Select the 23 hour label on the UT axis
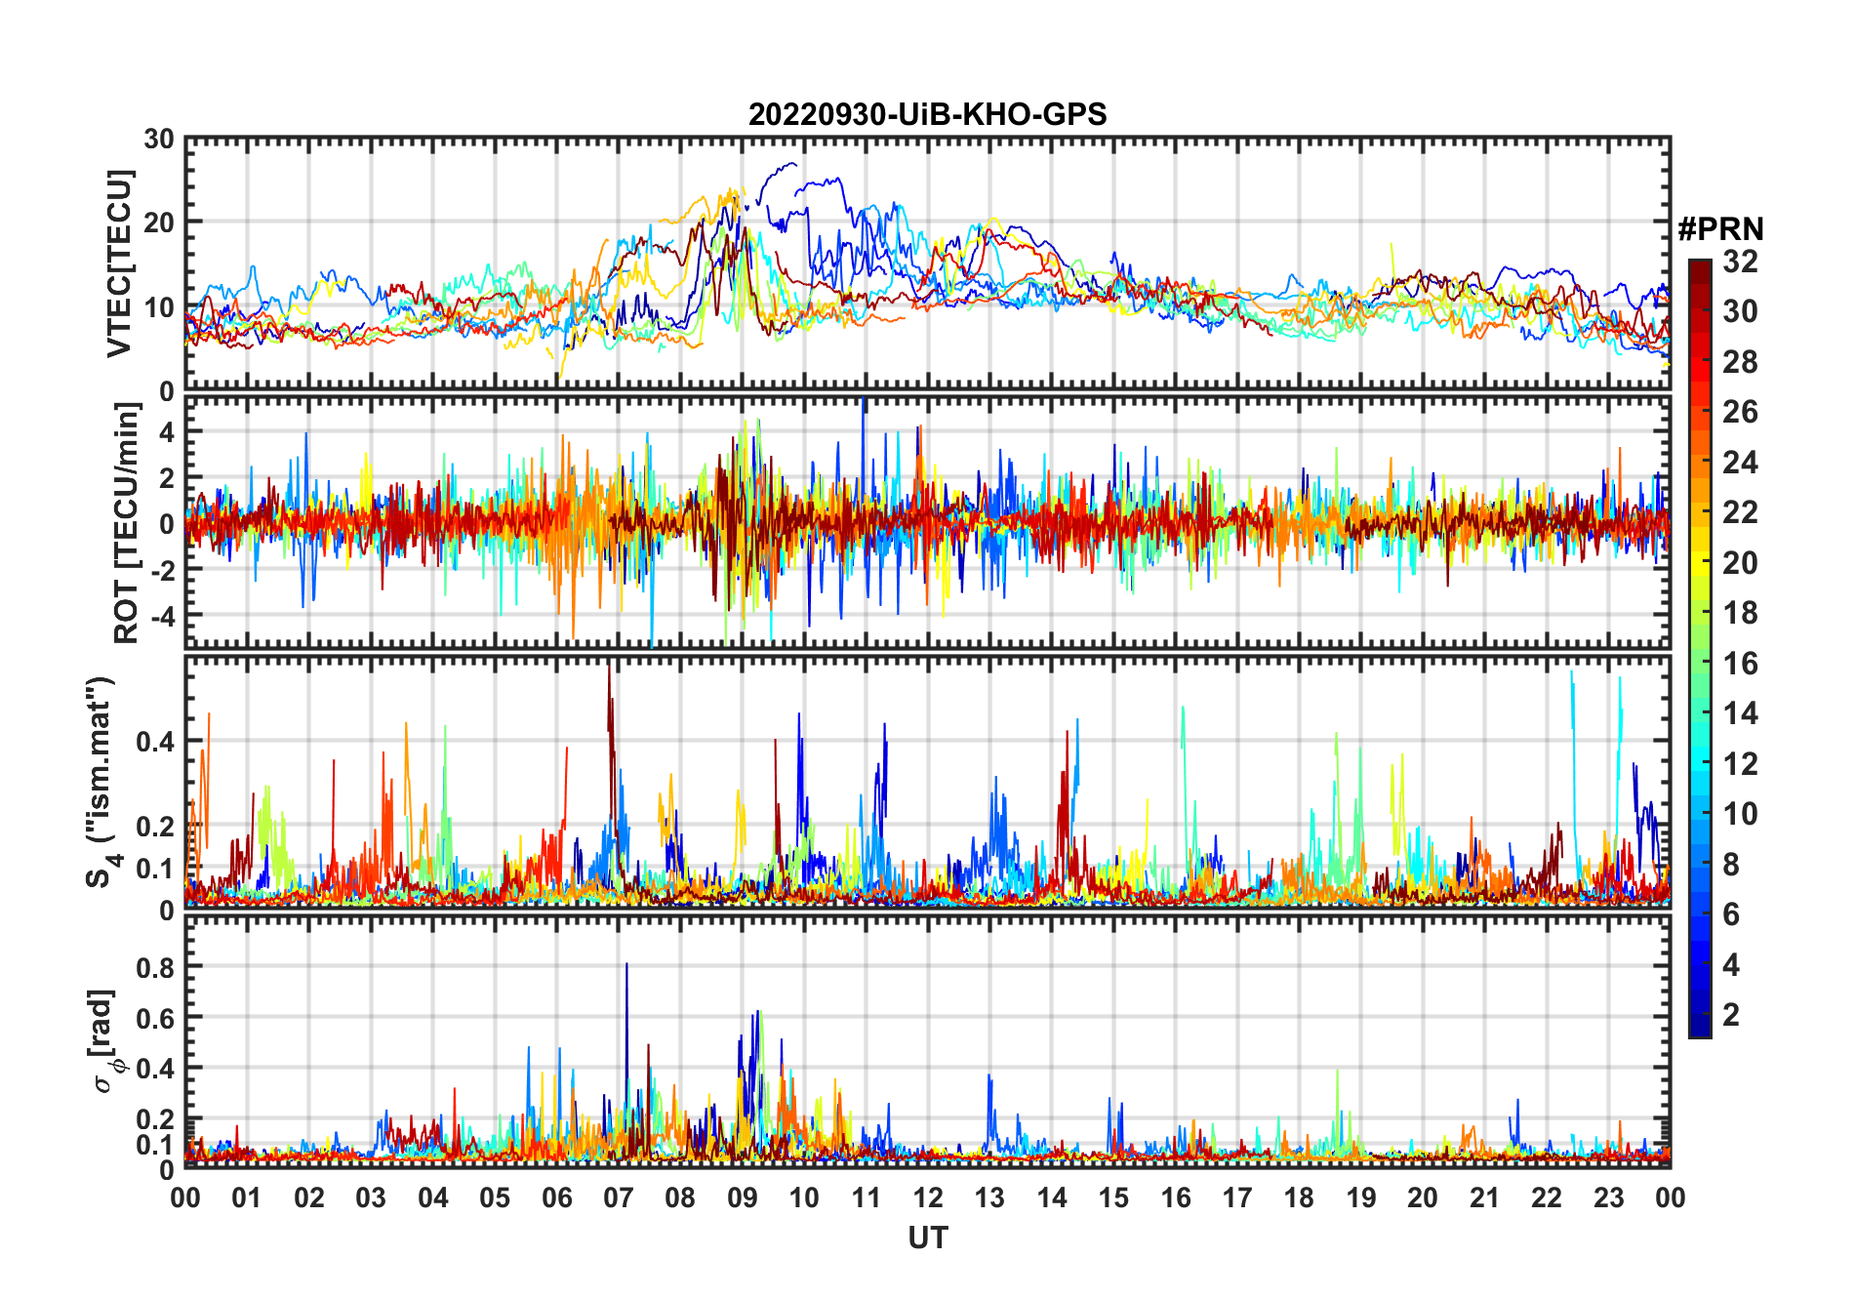This screenshot has height=1298, width=1856. coord(1608,1197)
